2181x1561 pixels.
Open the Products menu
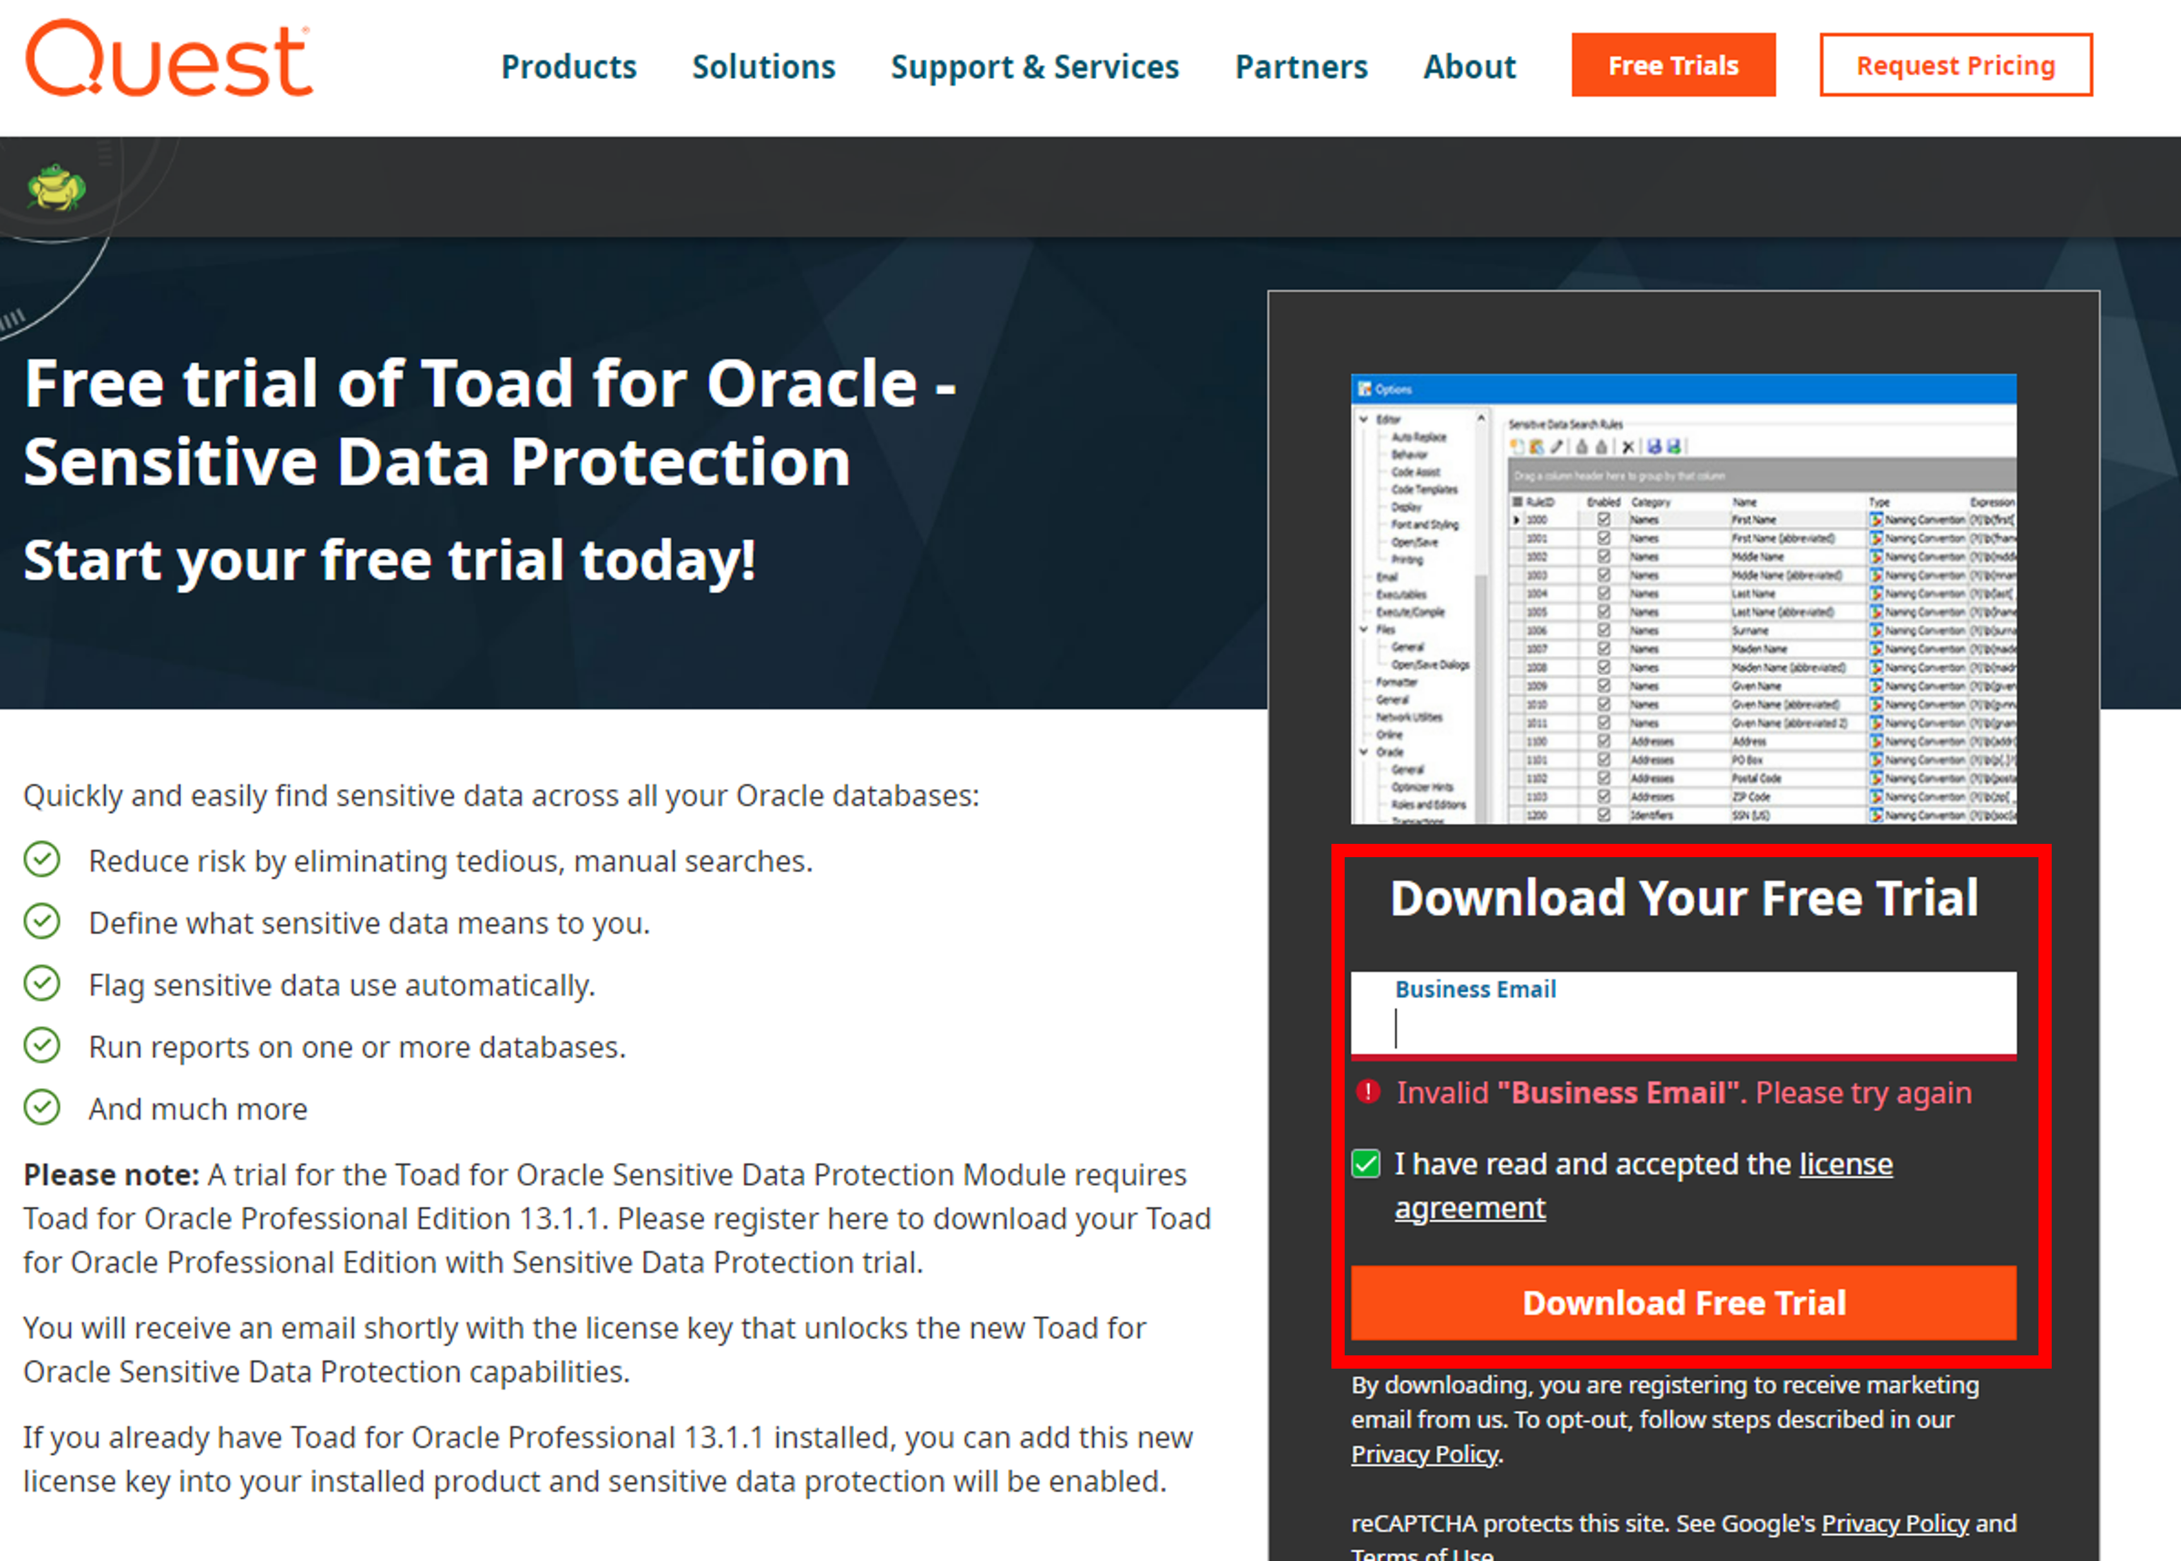(569, 66)
